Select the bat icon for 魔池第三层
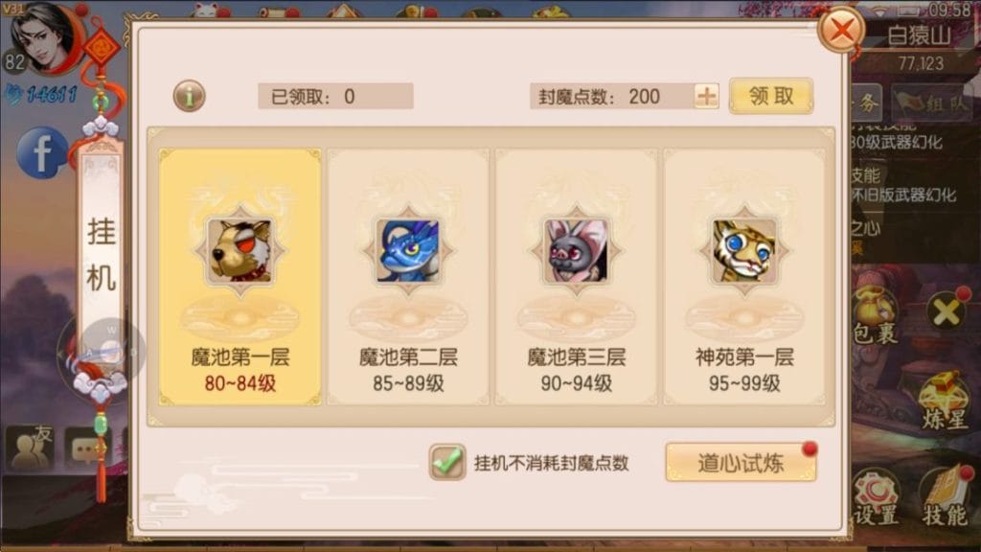 (576, 250)
